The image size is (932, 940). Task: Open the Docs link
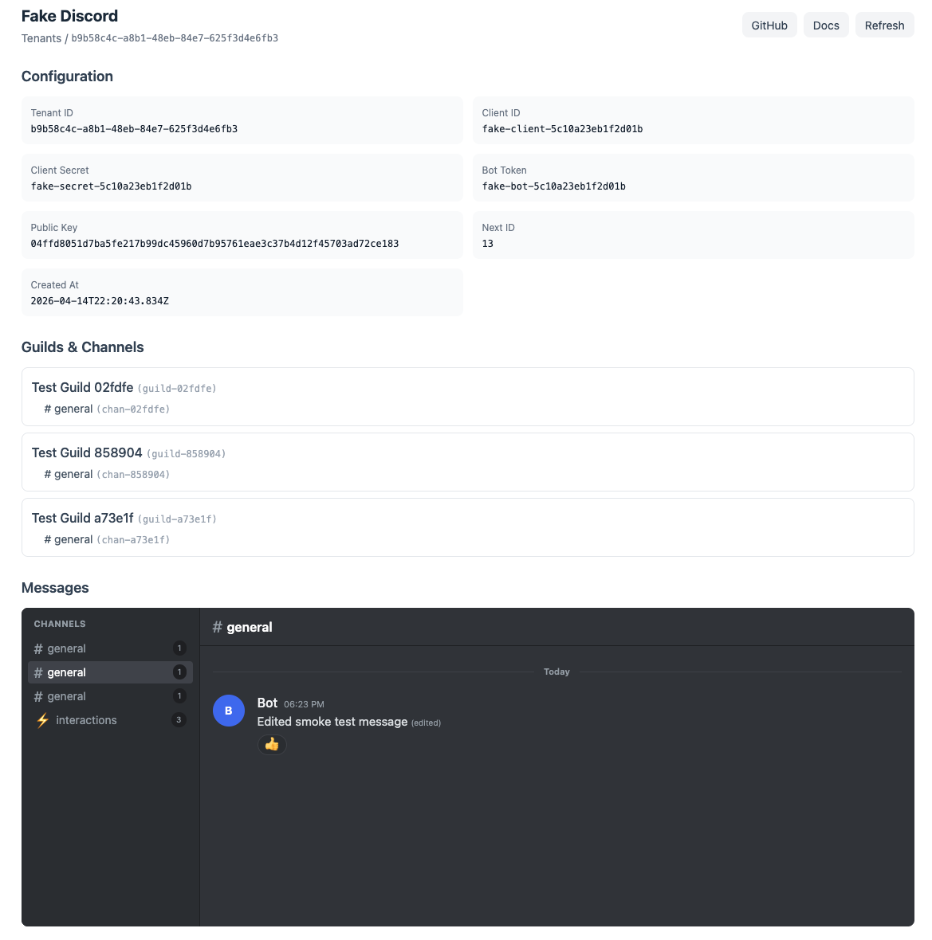click(826, 25)
